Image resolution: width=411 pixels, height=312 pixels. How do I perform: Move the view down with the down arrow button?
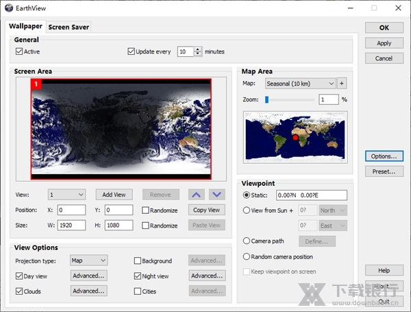pos(216,195)
